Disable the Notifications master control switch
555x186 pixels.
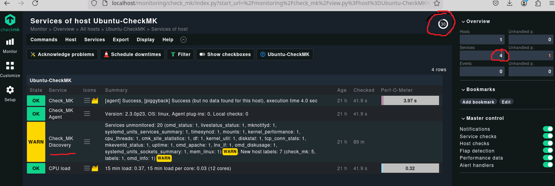coord(548,129)
